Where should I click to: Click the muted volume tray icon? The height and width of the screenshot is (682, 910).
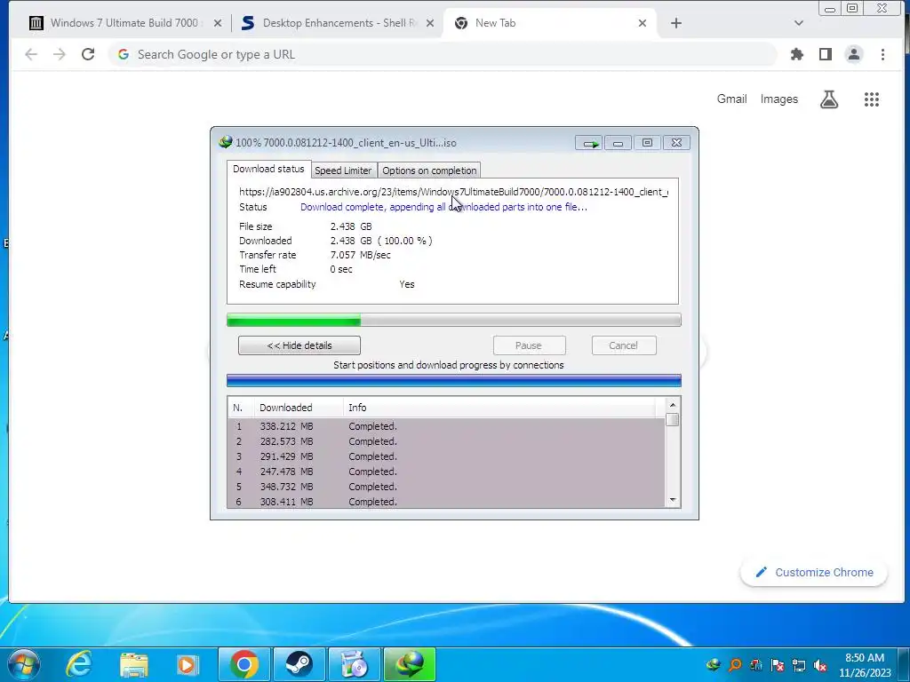click(820, 665)
